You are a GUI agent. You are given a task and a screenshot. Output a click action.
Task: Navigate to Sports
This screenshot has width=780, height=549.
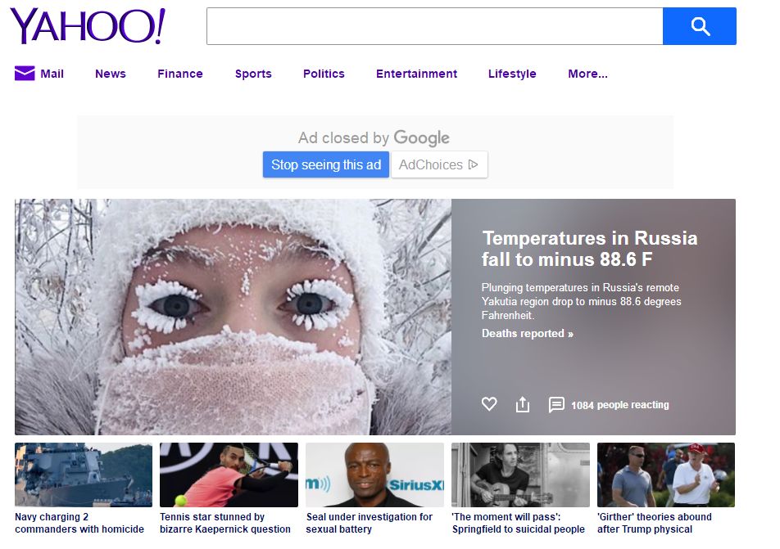point(253,74)
